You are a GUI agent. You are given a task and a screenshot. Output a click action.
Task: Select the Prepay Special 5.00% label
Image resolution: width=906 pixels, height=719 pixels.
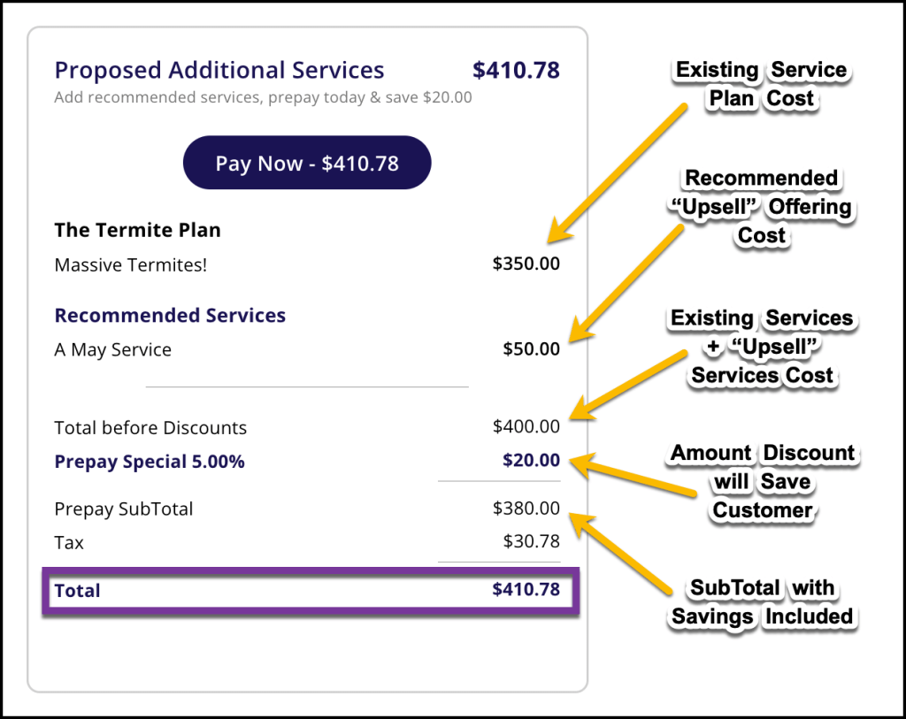[150, 462]
